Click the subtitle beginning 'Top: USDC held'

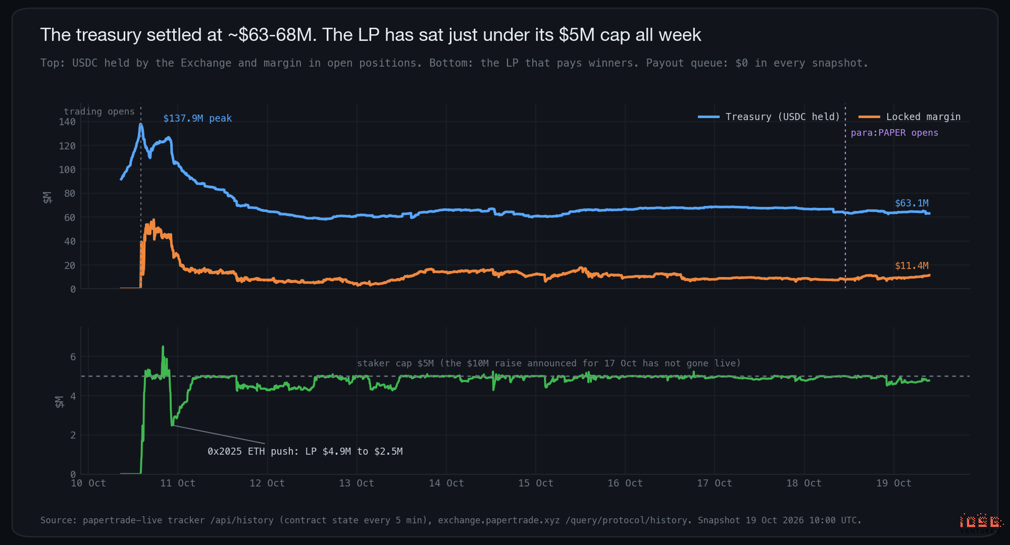tap(454, 63)
